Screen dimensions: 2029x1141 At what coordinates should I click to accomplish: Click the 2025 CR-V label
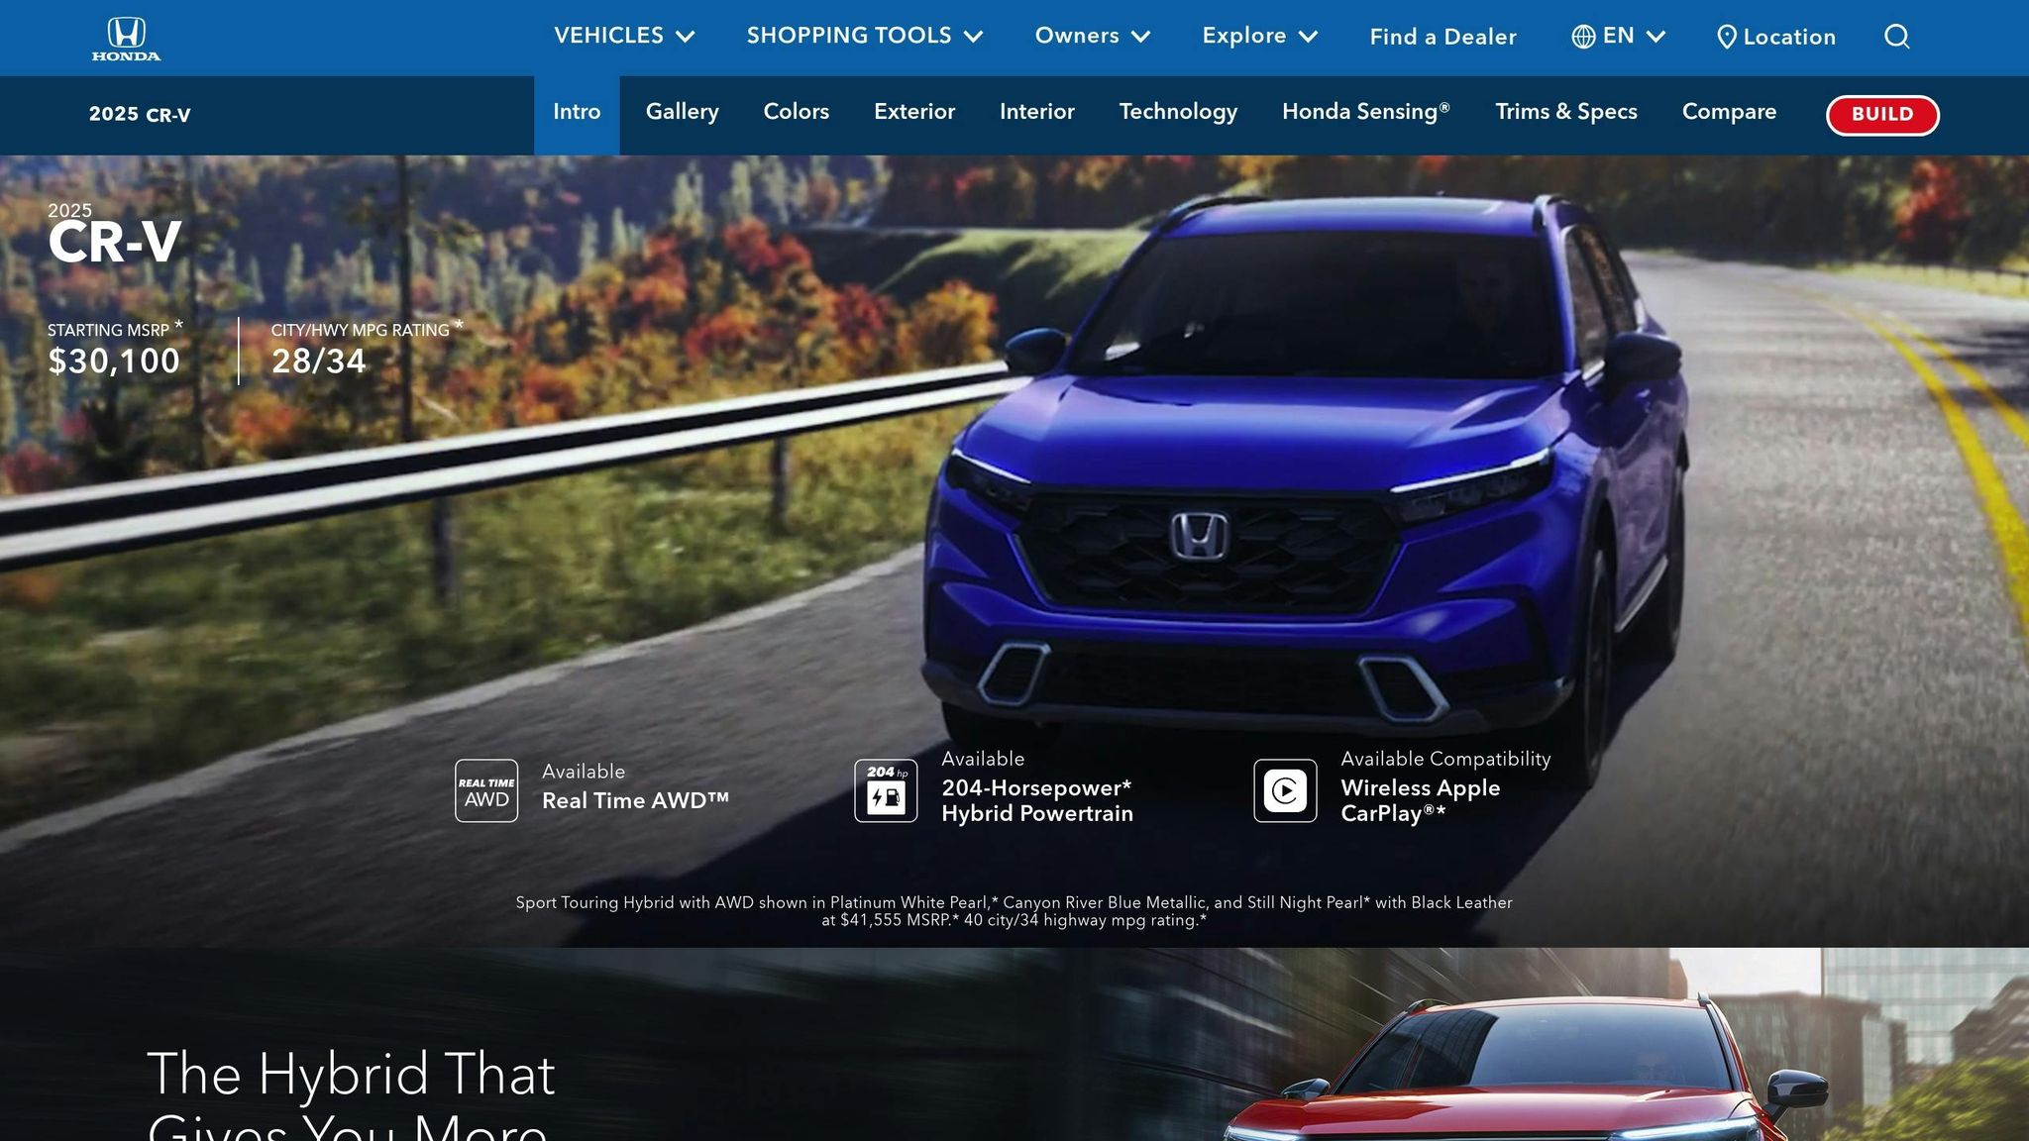pos(138,115)
